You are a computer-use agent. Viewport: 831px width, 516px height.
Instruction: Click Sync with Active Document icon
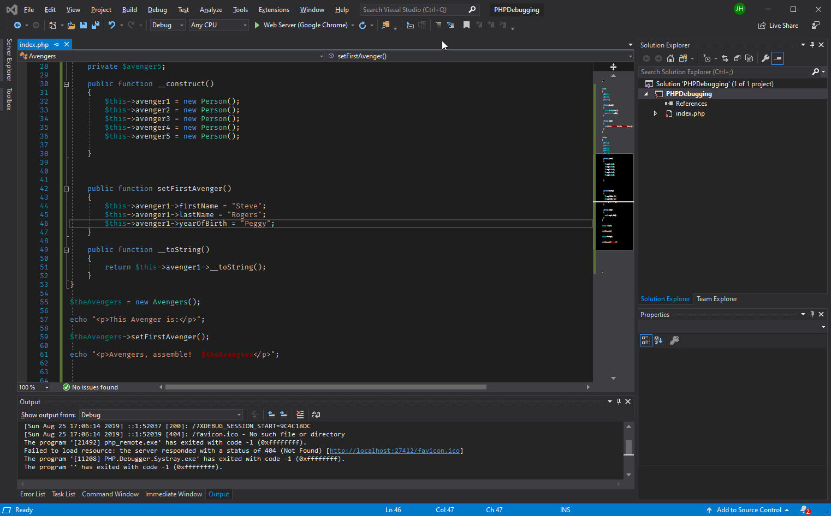(x=725, y=58)
